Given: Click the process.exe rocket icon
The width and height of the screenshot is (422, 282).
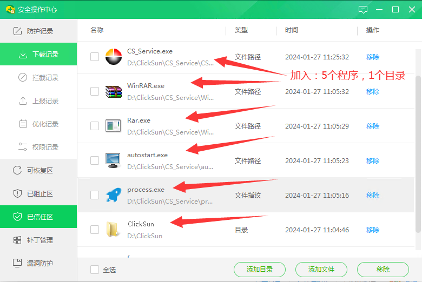Looking at the screenshot, I should coord(114,195).
